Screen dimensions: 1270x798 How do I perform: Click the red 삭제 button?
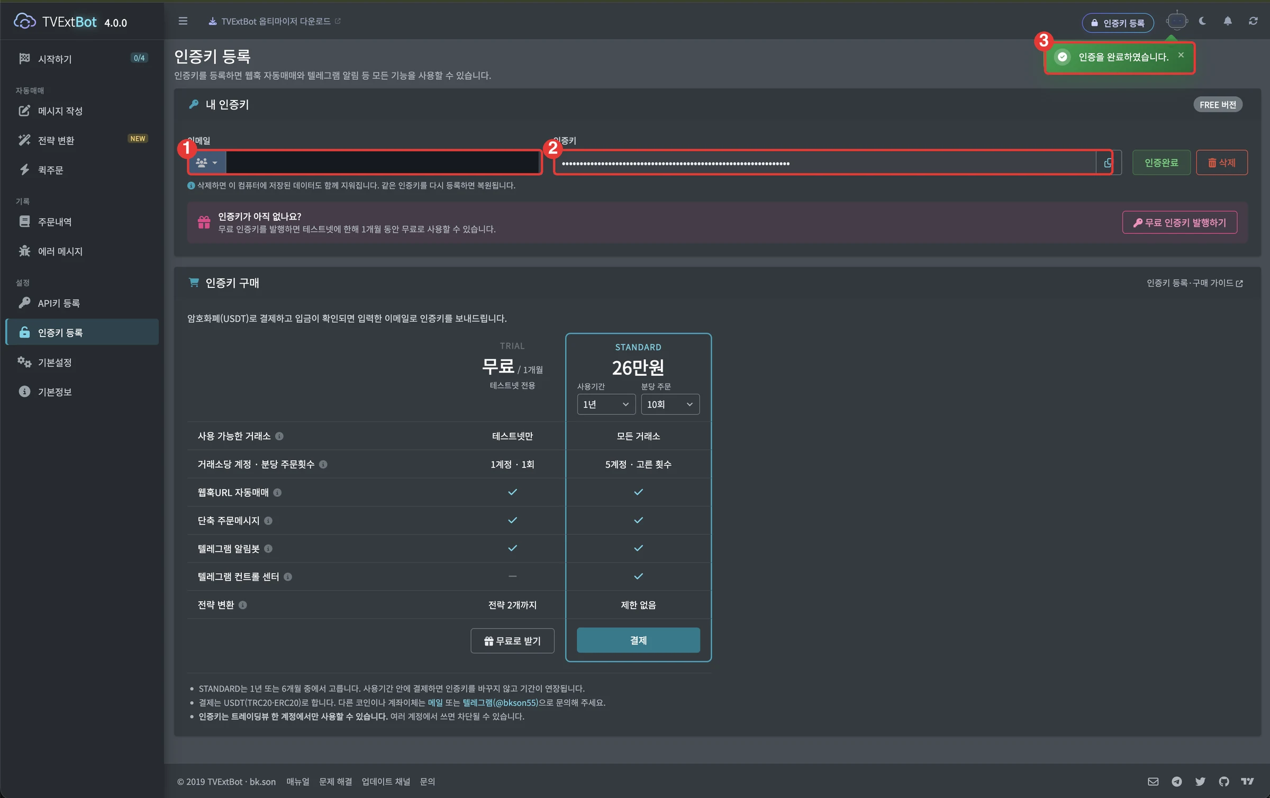pos(1222,162)
